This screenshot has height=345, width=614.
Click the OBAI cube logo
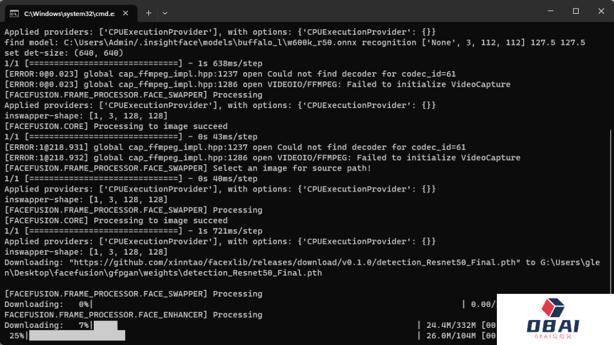[x=553, y=307]
